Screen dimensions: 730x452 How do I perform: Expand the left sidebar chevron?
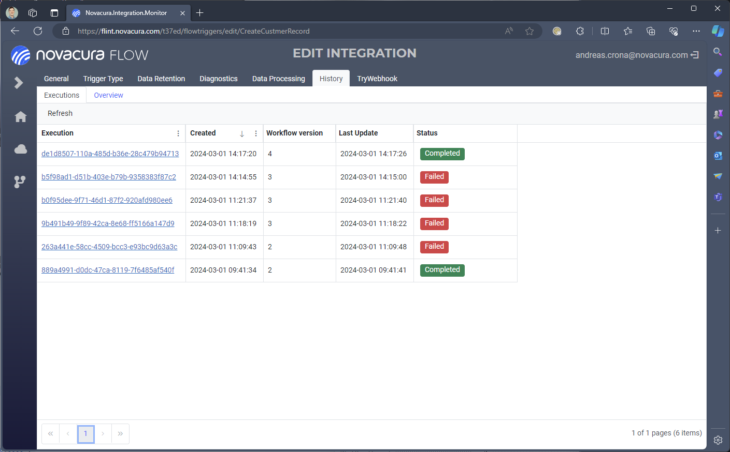click(19, 83)
